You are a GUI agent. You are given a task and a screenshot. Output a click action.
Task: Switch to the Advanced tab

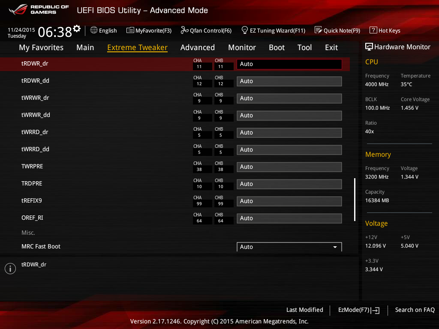coord(197,48)
